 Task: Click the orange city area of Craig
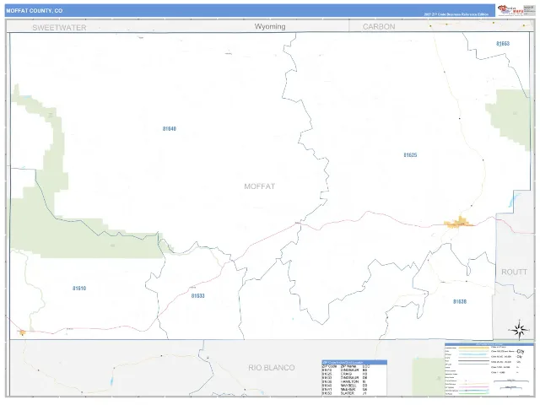(x=459, y=223)
